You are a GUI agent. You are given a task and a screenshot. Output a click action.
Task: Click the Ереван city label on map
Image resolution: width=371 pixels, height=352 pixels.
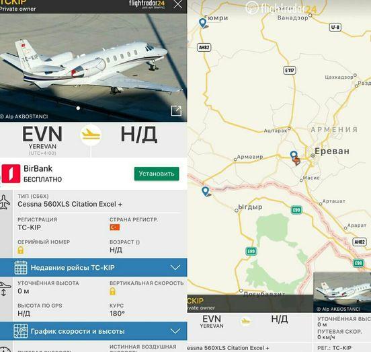click(332, 151)
